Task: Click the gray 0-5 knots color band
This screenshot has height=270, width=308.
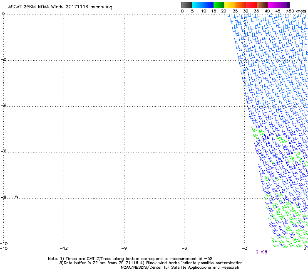Action: coord(186,5)
